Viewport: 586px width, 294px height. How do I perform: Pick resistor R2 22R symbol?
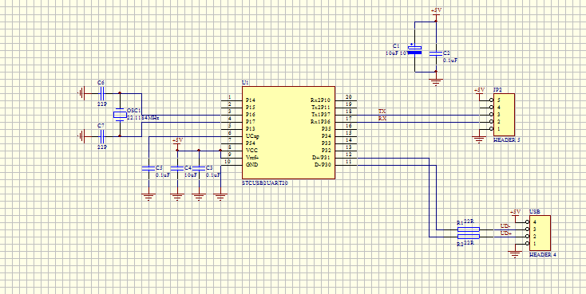click(469, 236)
